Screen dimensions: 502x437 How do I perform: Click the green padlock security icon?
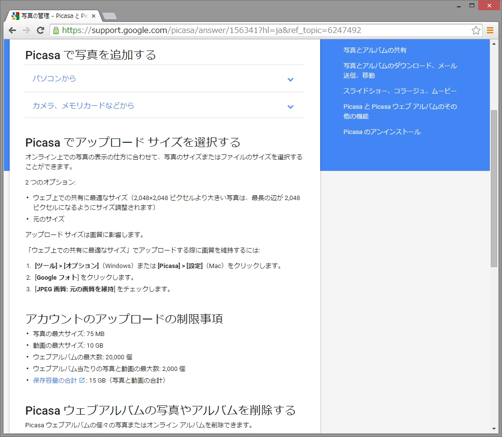pyautogui.click(x=56, y=31)
